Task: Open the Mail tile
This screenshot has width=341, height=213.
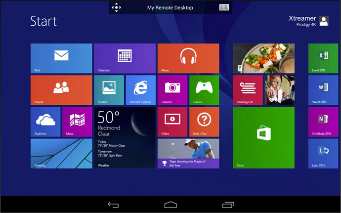Action: [x=61, y=58]
